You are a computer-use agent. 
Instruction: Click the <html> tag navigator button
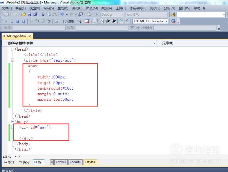61,162
